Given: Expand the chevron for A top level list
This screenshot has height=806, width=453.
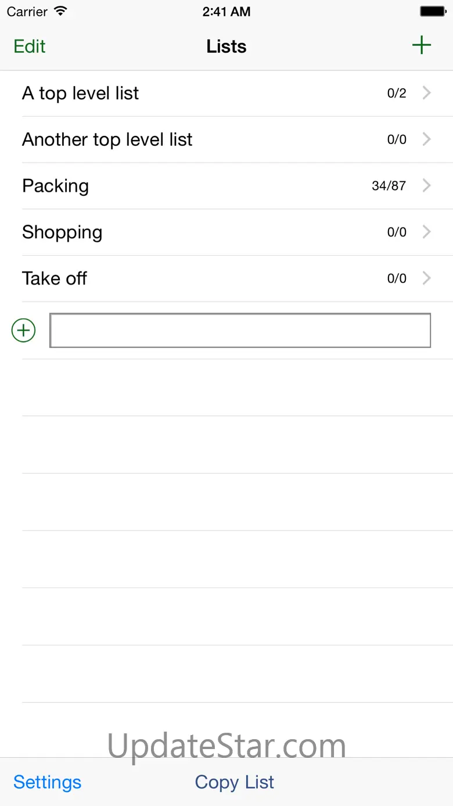Looking at the screenshot, I should (x=427, y=93).
